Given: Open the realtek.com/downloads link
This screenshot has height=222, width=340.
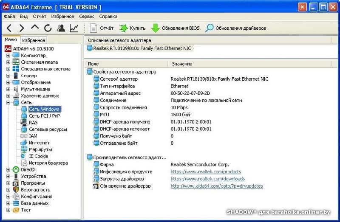Looking at the screenshot, I should tap(208, 179).
